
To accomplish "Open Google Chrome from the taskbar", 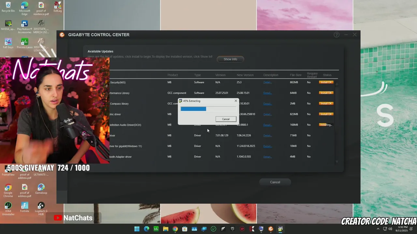I will coord(175,229).
